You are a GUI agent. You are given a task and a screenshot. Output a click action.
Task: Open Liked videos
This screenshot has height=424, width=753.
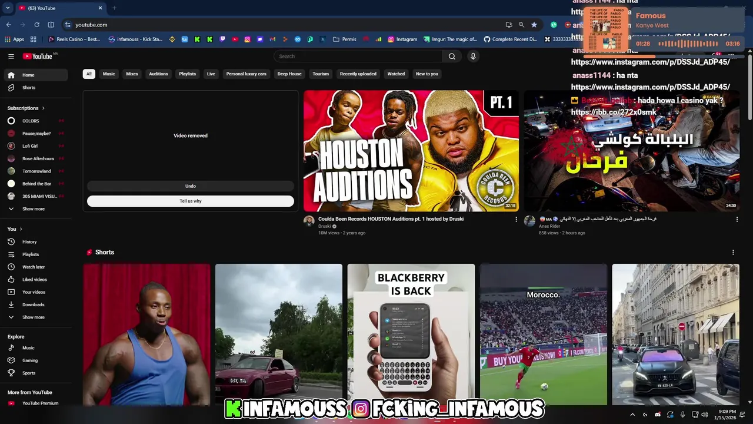pyautogui.click(x=36, y=280)
